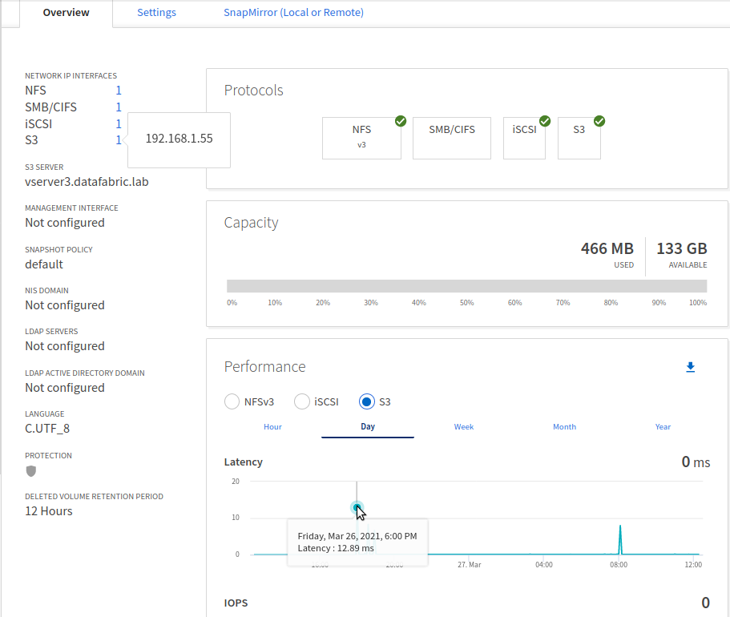This screenshot has width=730, height=617.
Task: Click the SMB/CIFS protocol tile
Action: click(452, 138)
